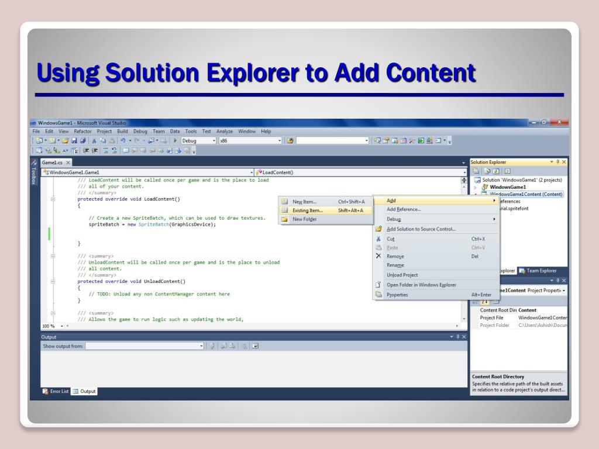Start debugging with green play icon

[x=175, y=140]
